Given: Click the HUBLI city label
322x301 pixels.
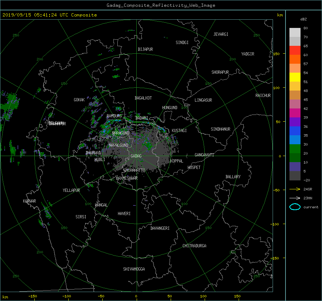Looking at the screenshot, I should 99,159.
